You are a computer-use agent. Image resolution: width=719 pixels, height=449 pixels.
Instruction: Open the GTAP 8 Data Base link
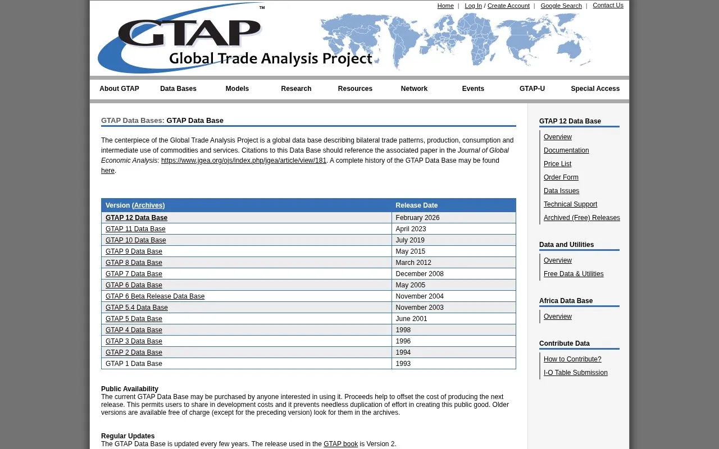point(134,263)
